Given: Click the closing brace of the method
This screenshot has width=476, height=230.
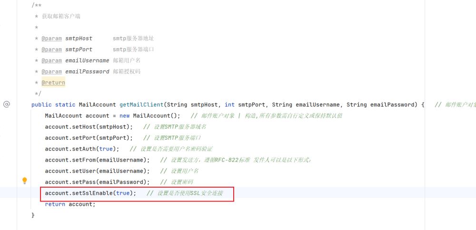Looking at the screenshot, I should 33,215.
